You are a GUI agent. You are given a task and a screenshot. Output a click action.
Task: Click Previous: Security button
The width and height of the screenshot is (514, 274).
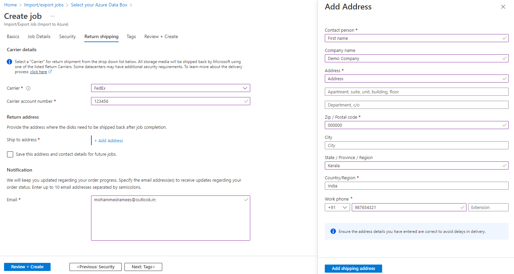pyautogui.click(x=96, y=267)
